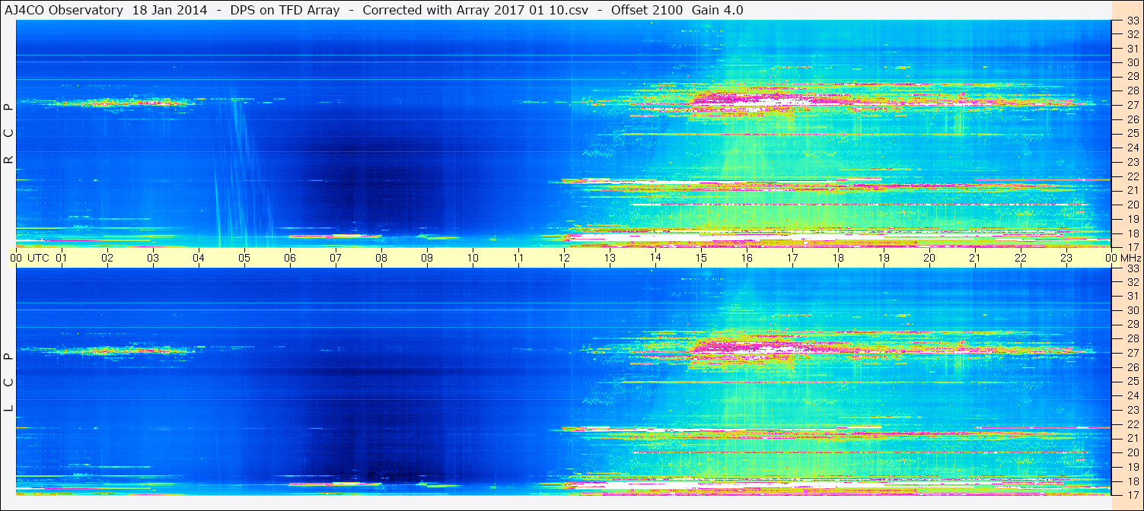This screenshot has width=1144, height=511.
Task: Pick the 13 hour marker
Action: tap(610, 258)
